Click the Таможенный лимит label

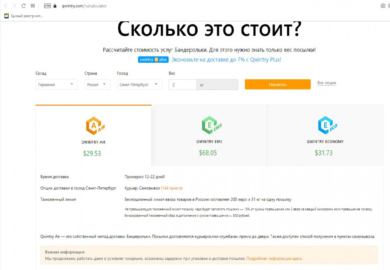[58, 199]
